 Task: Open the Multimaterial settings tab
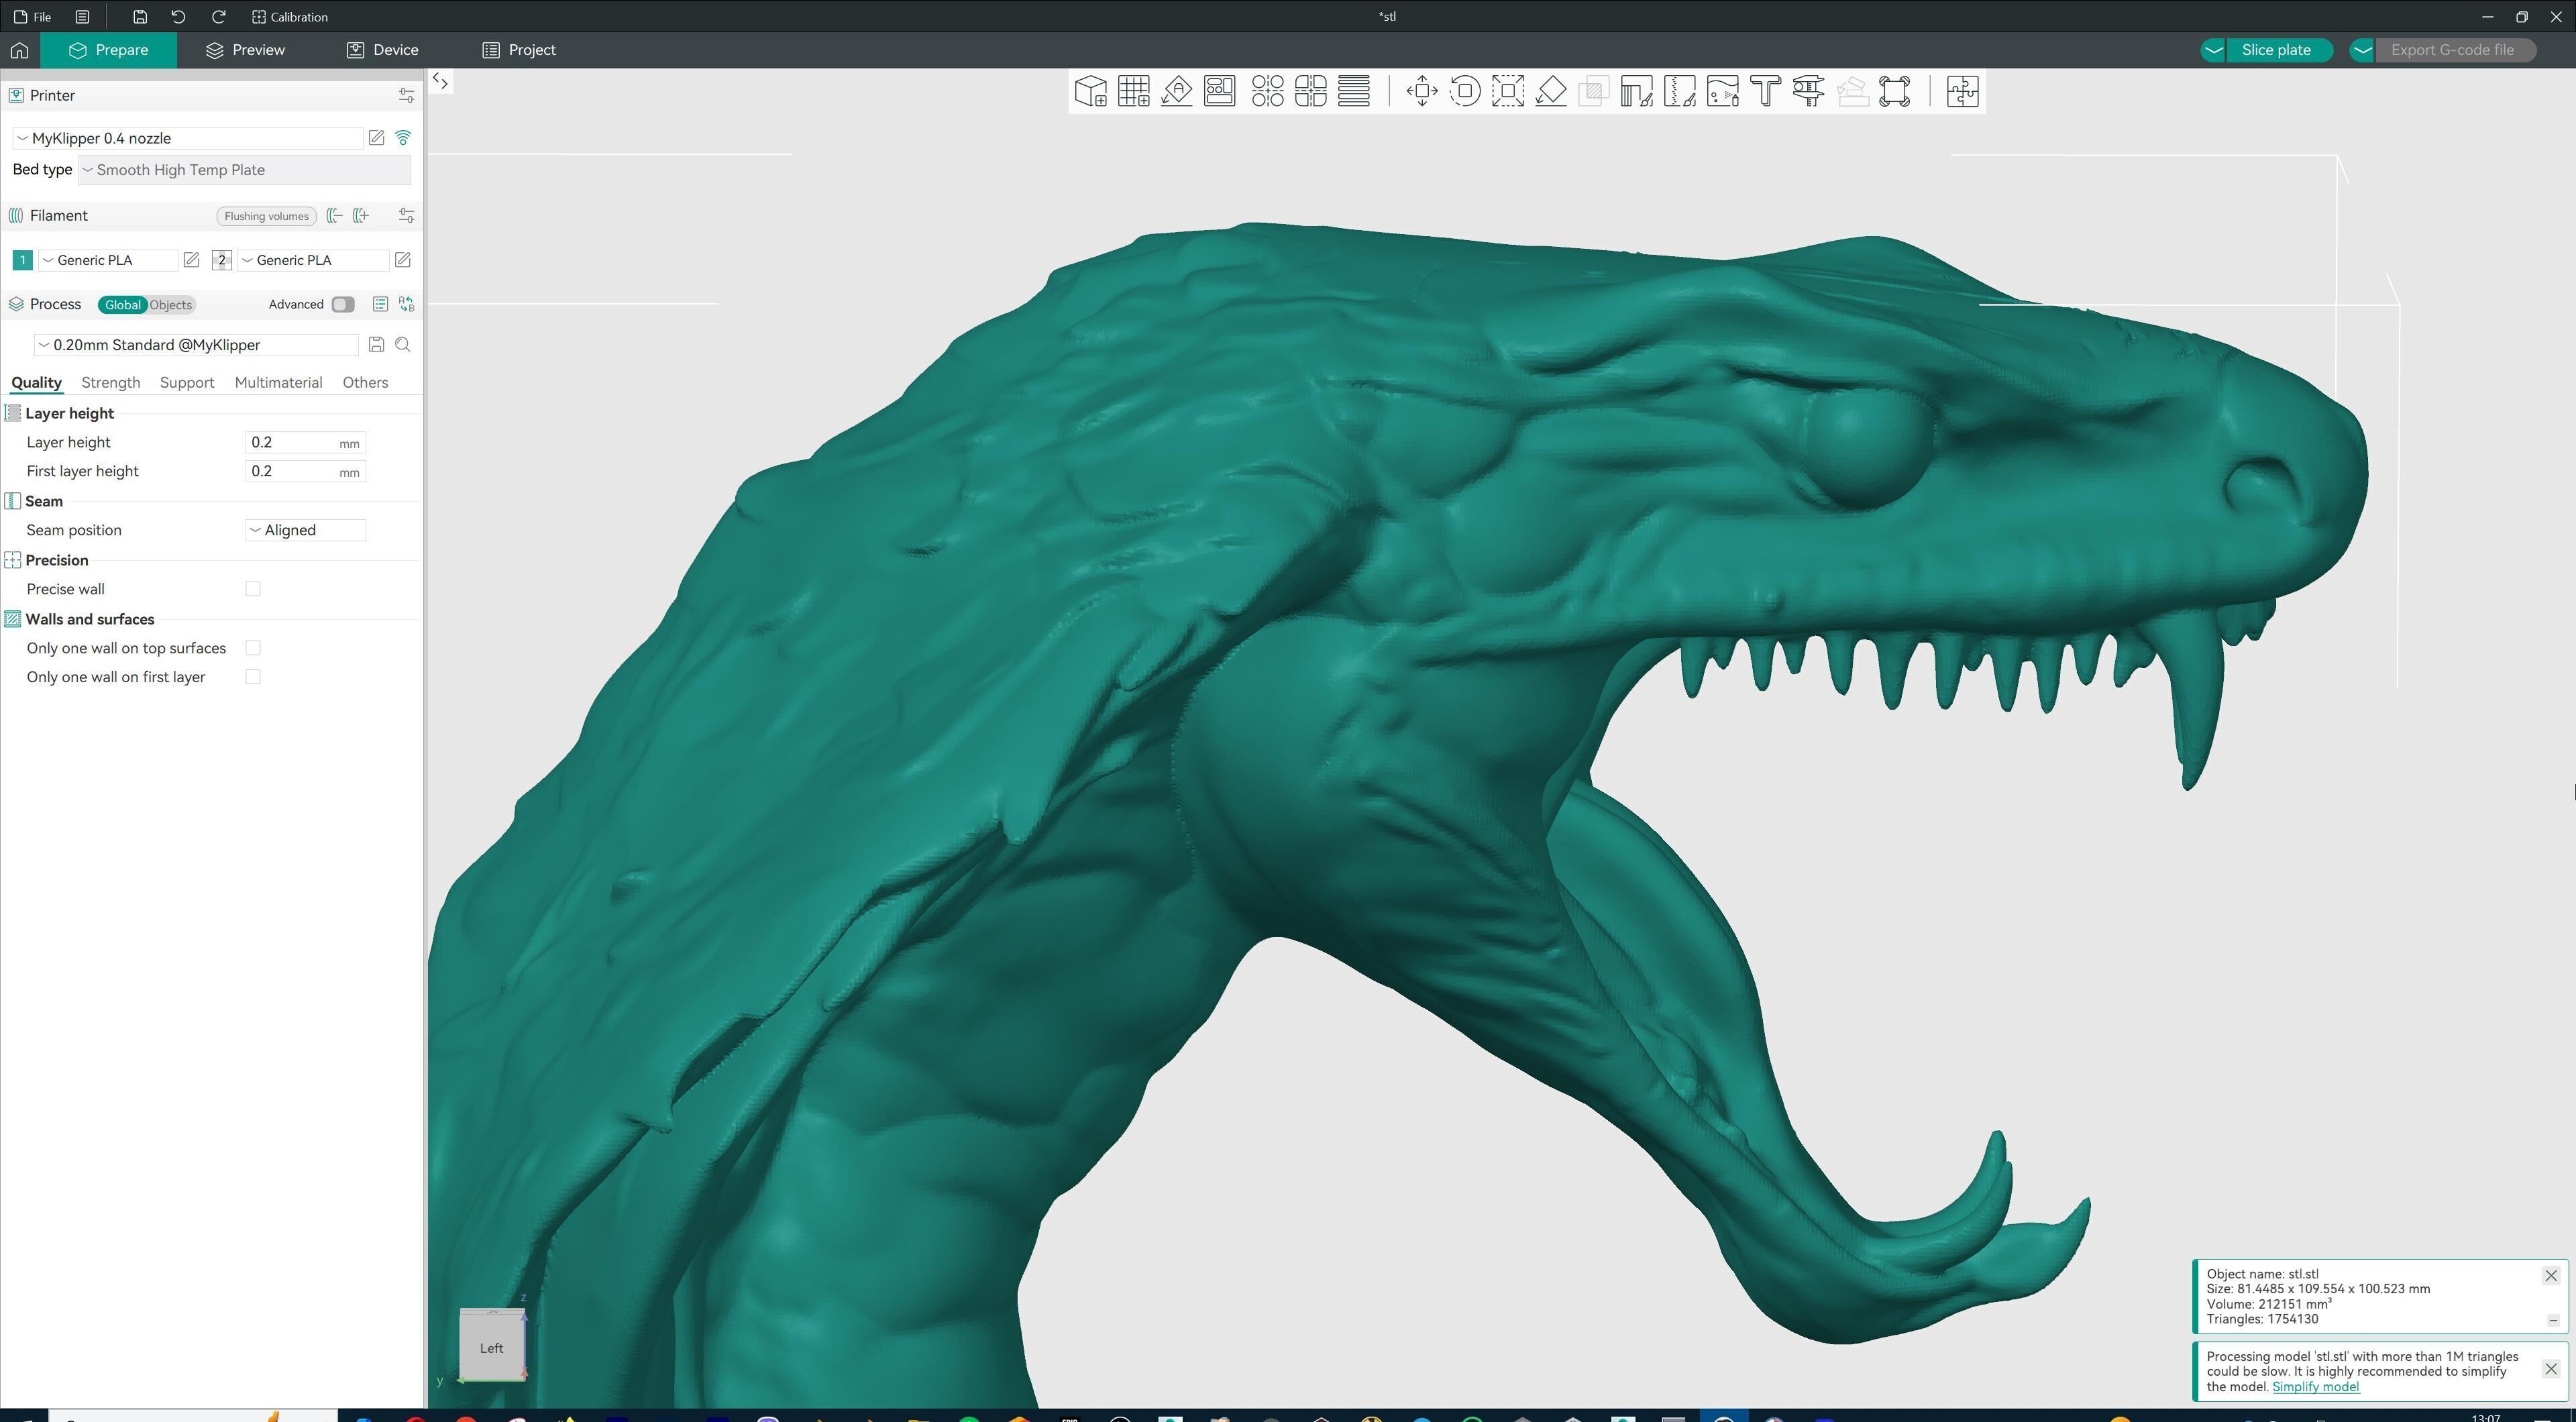(278, 383)
